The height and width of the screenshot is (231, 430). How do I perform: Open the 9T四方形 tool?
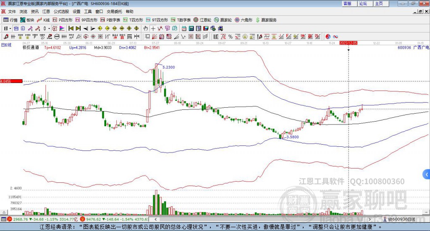(x=157, y=20)
